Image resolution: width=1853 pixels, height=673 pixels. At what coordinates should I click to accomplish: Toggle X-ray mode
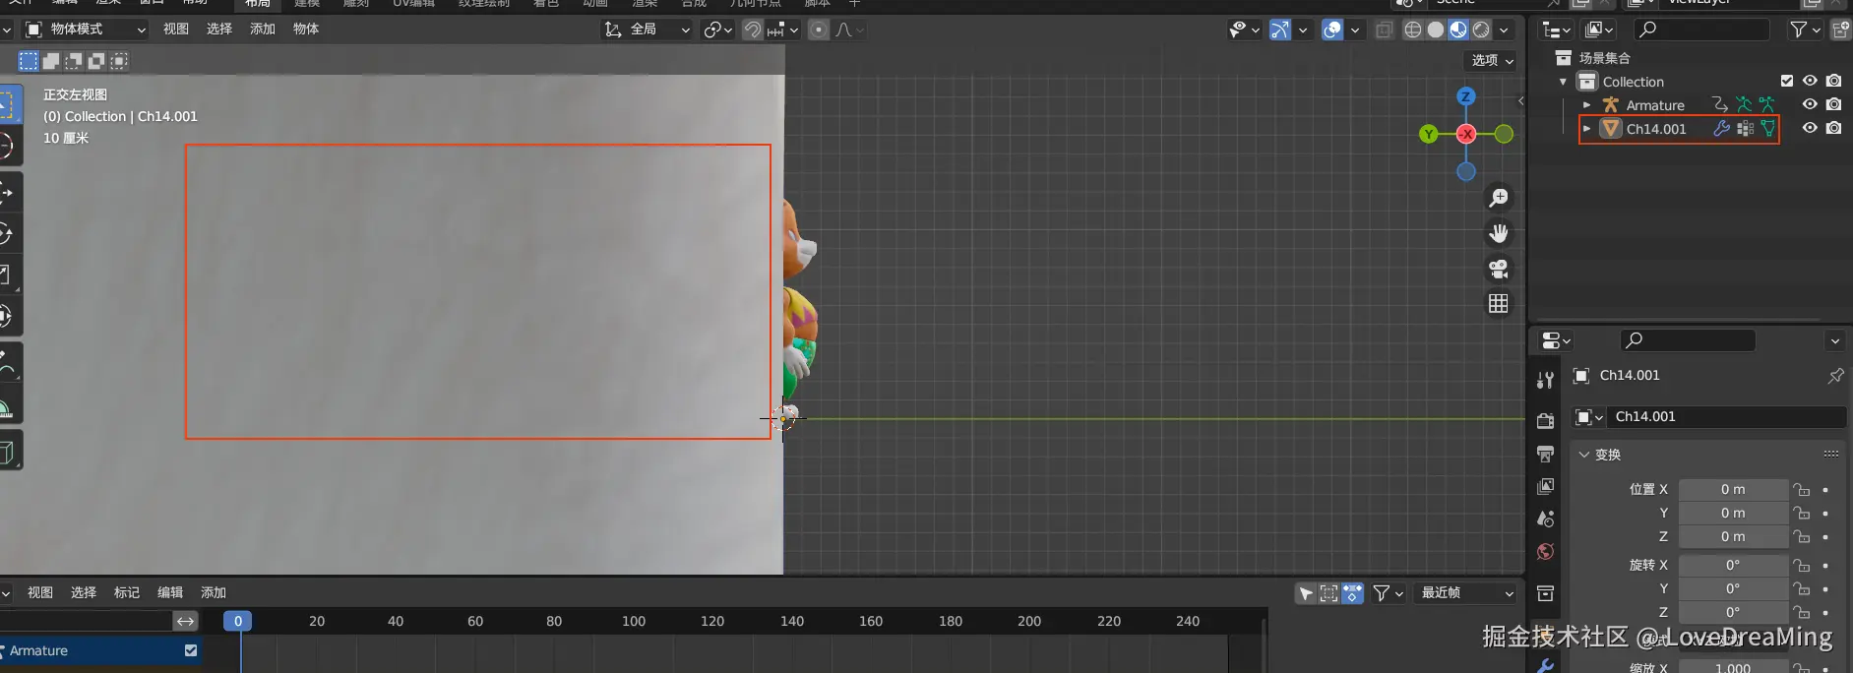tap(1385, 30)
